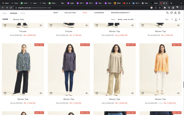Go to HOME breadcrumb
Image resolution: width=184 pixels, height=115 pixels.
point(5,19)
